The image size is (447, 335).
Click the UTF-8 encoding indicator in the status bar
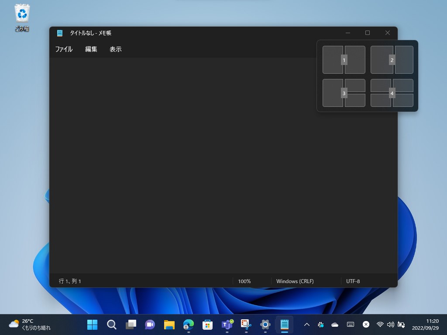point(353,281)
